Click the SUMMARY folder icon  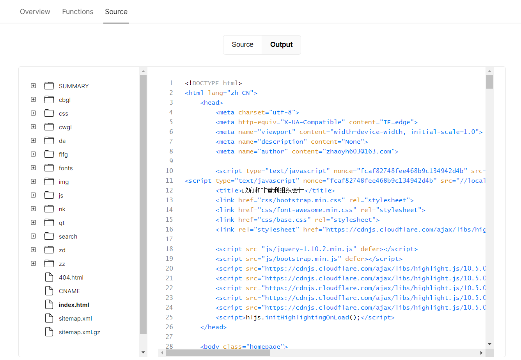click(49, 86)
